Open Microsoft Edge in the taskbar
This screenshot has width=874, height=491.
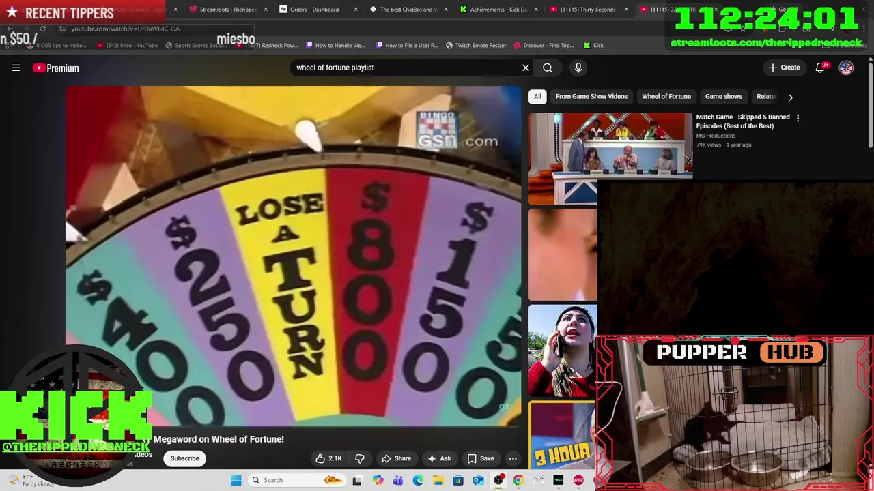(418, 480)
